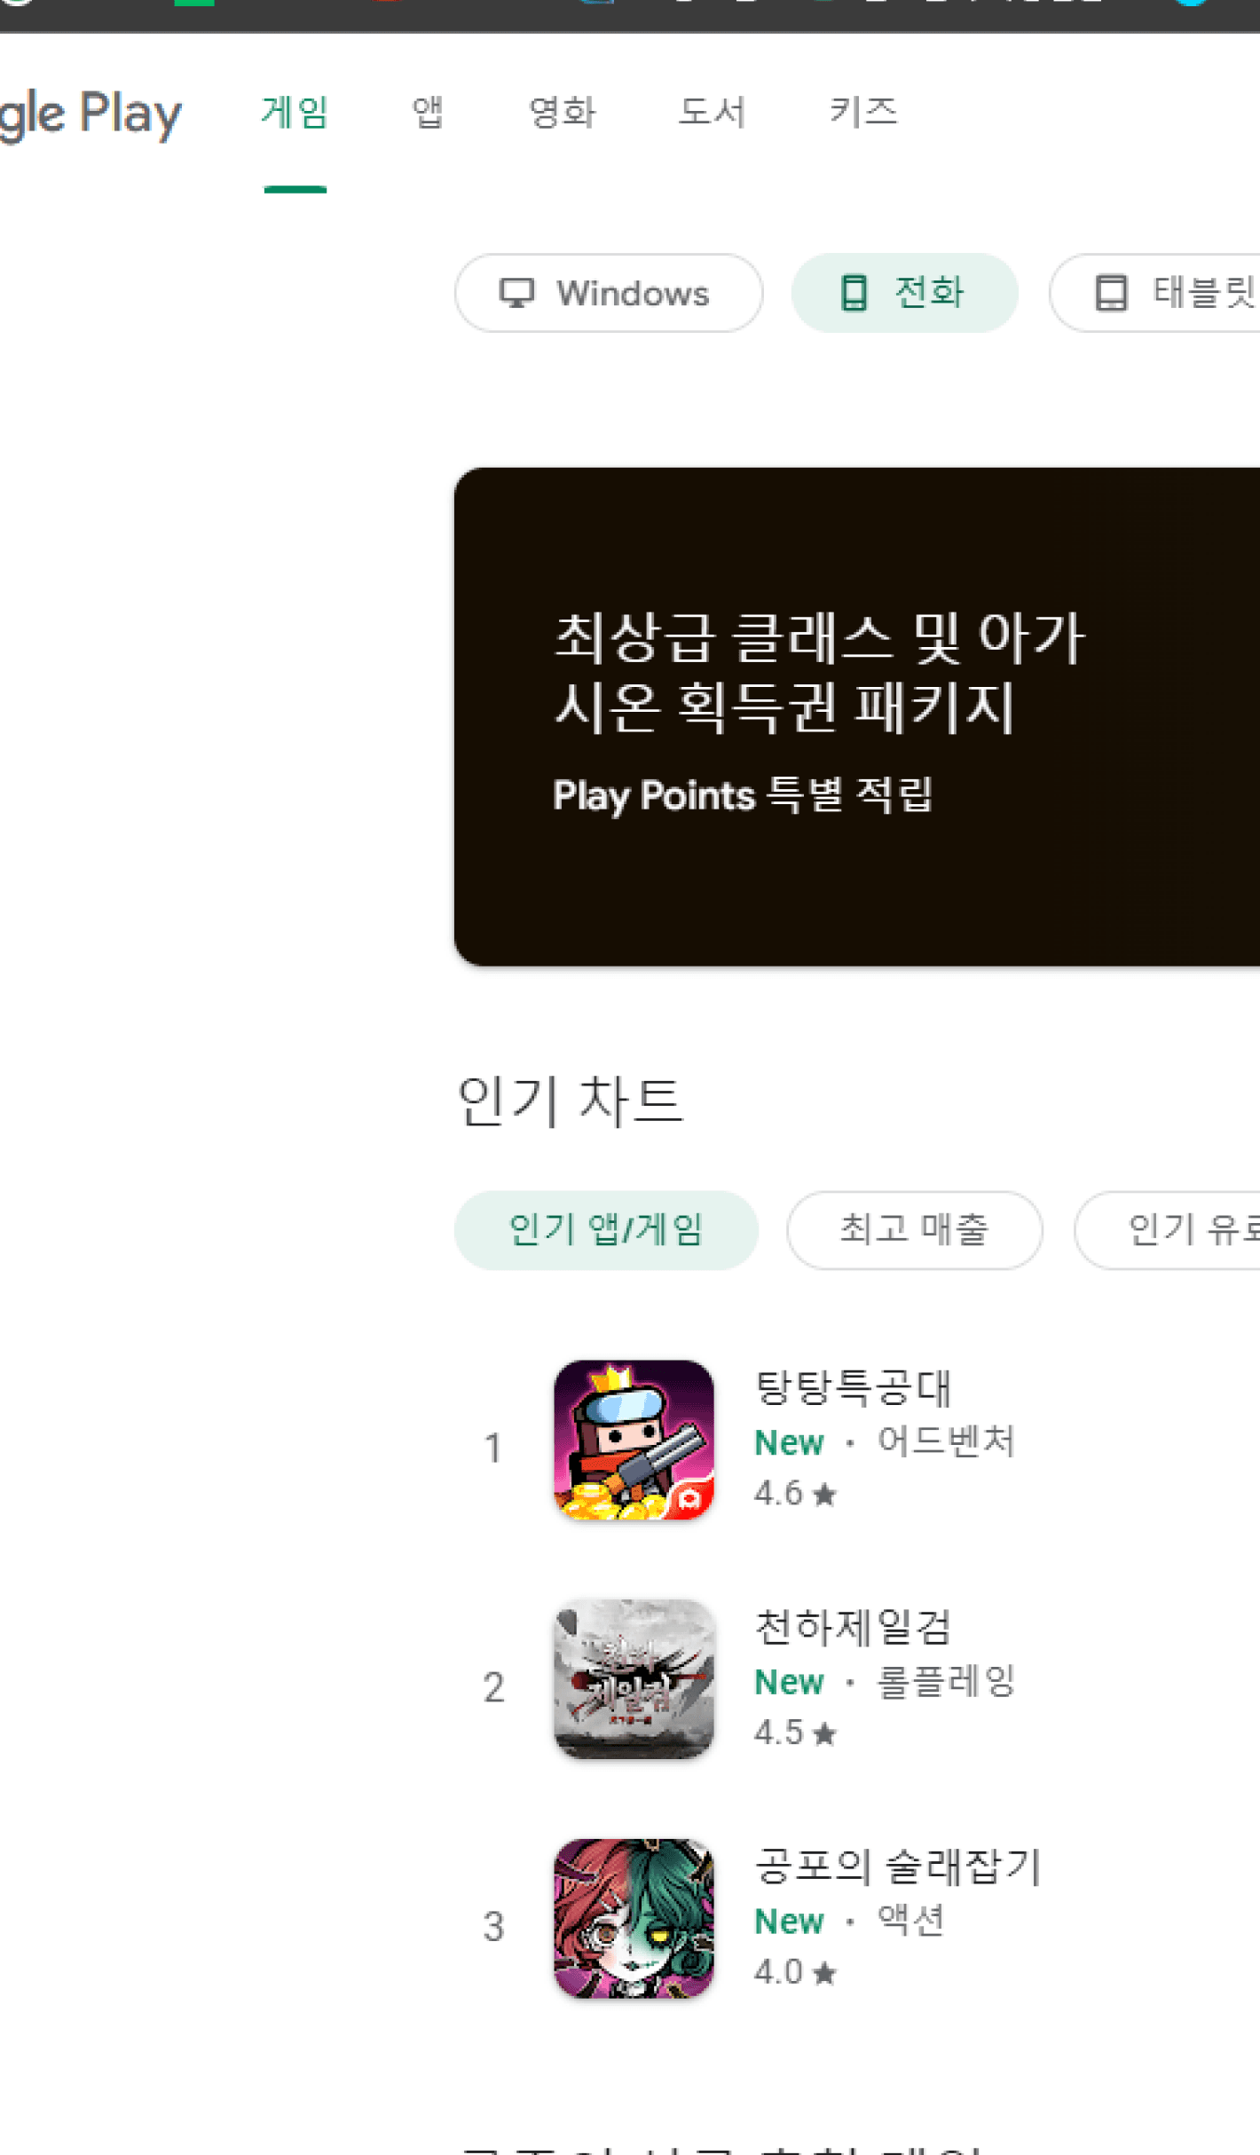Viewport: 1260px width, 2155px height.
Task: Go to the 키즈 tab
Action: click(863, 113)
